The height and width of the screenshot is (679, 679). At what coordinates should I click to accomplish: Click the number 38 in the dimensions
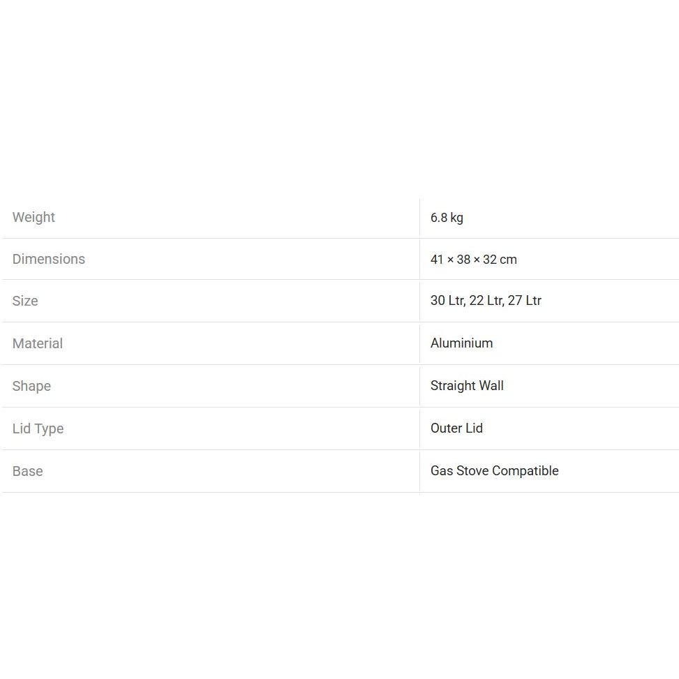point(463,260)
